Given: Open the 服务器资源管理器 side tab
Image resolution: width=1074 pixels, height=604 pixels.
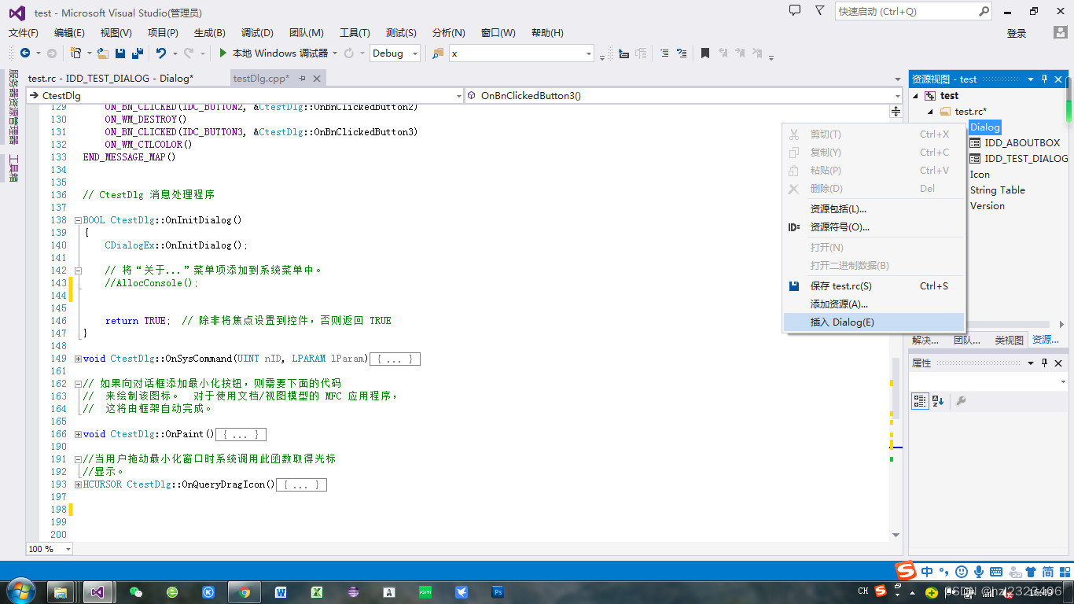Looking at the screenshot, I should click(x=13, y=108).
